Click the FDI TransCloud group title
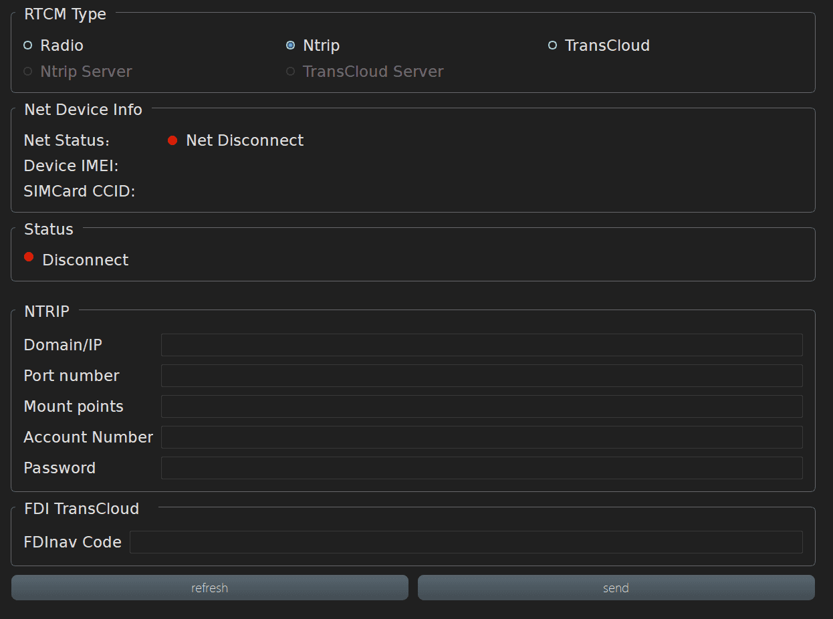Viewport: 833px width, 619px height. [82, 509]
